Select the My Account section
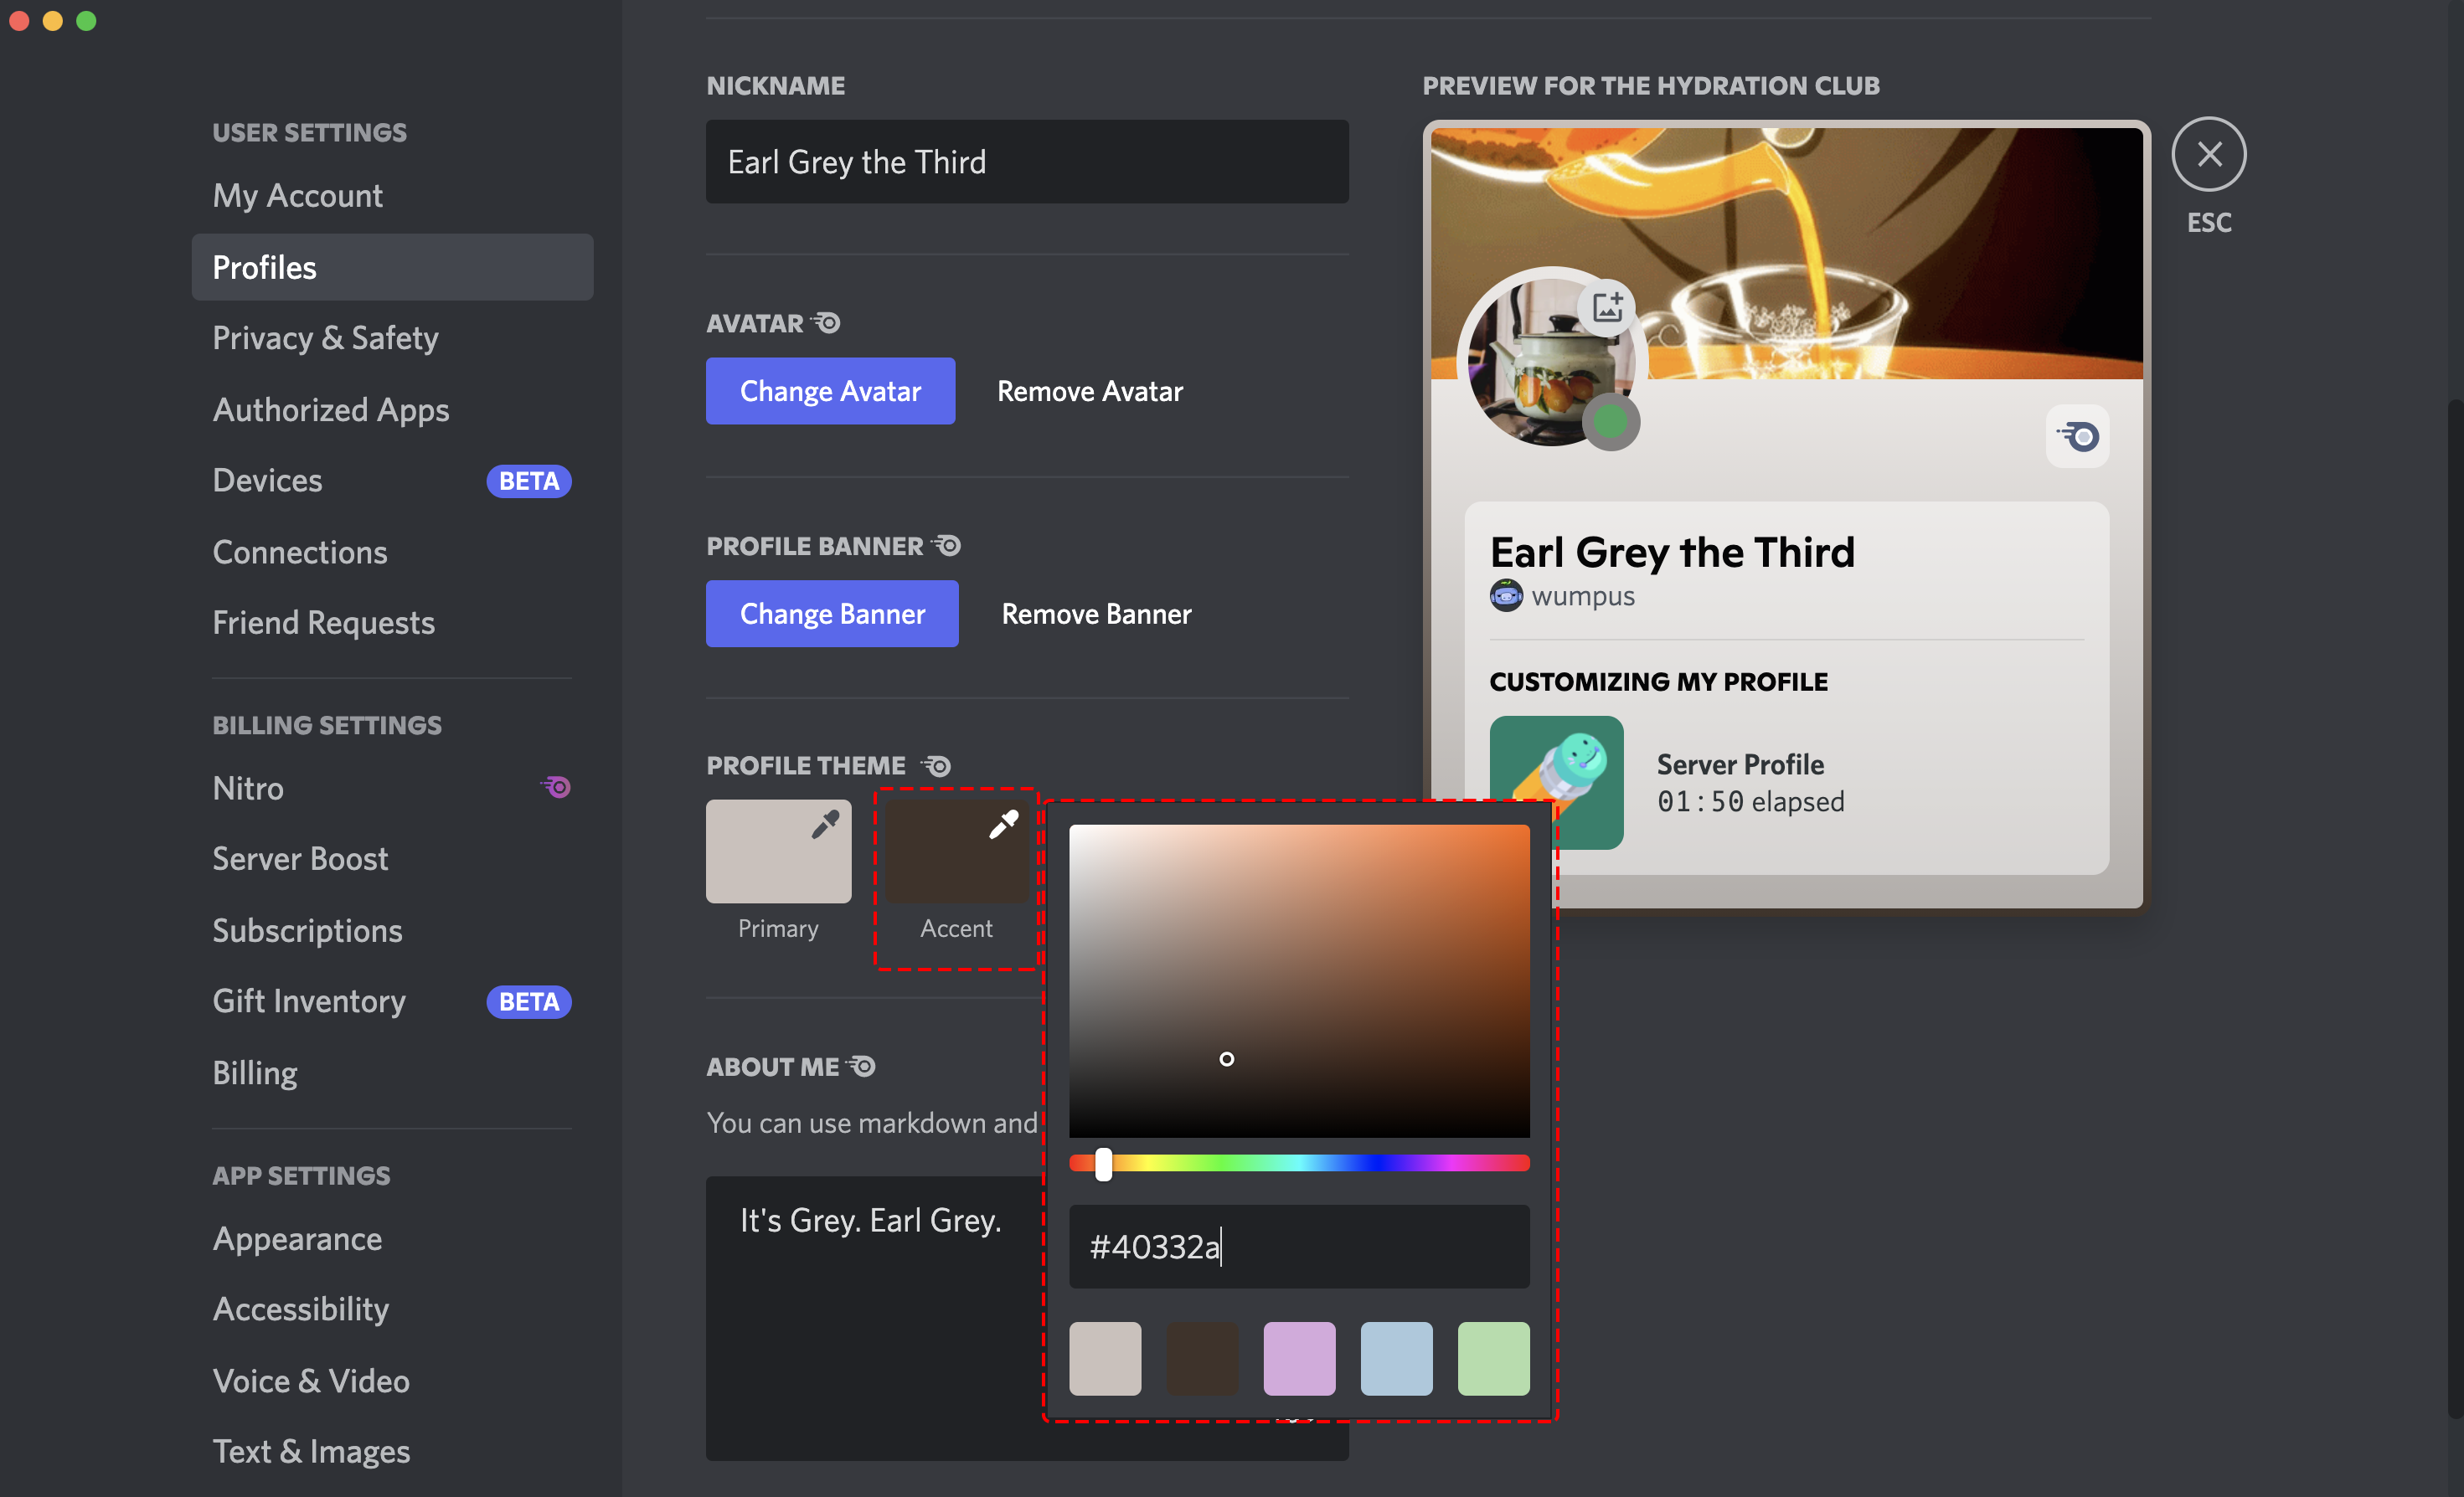The height and width of the screenshot is (1497, 2464). click(297, 196)
